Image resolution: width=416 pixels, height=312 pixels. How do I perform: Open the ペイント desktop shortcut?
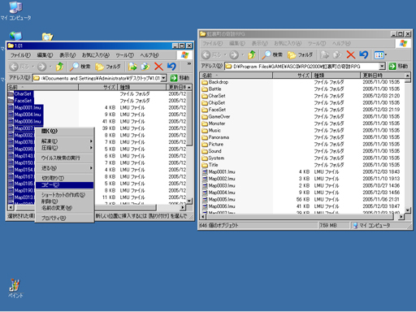click(15, 288)
